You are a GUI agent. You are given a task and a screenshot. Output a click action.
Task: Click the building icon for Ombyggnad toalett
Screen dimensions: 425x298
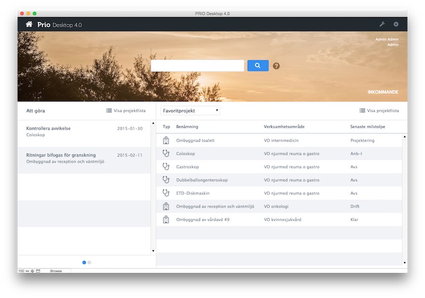(x=167, y=140)
